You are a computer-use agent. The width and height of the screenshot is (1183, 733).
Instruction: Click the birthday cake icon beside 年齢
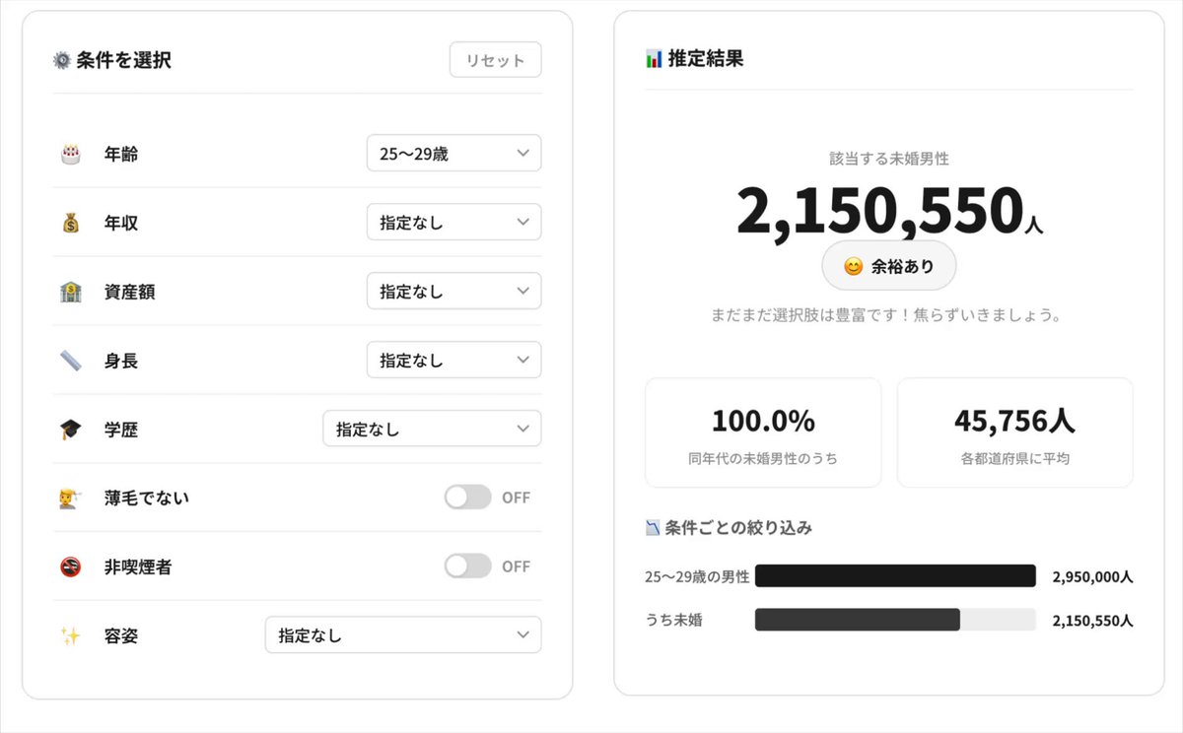click(x=70, y=154)
